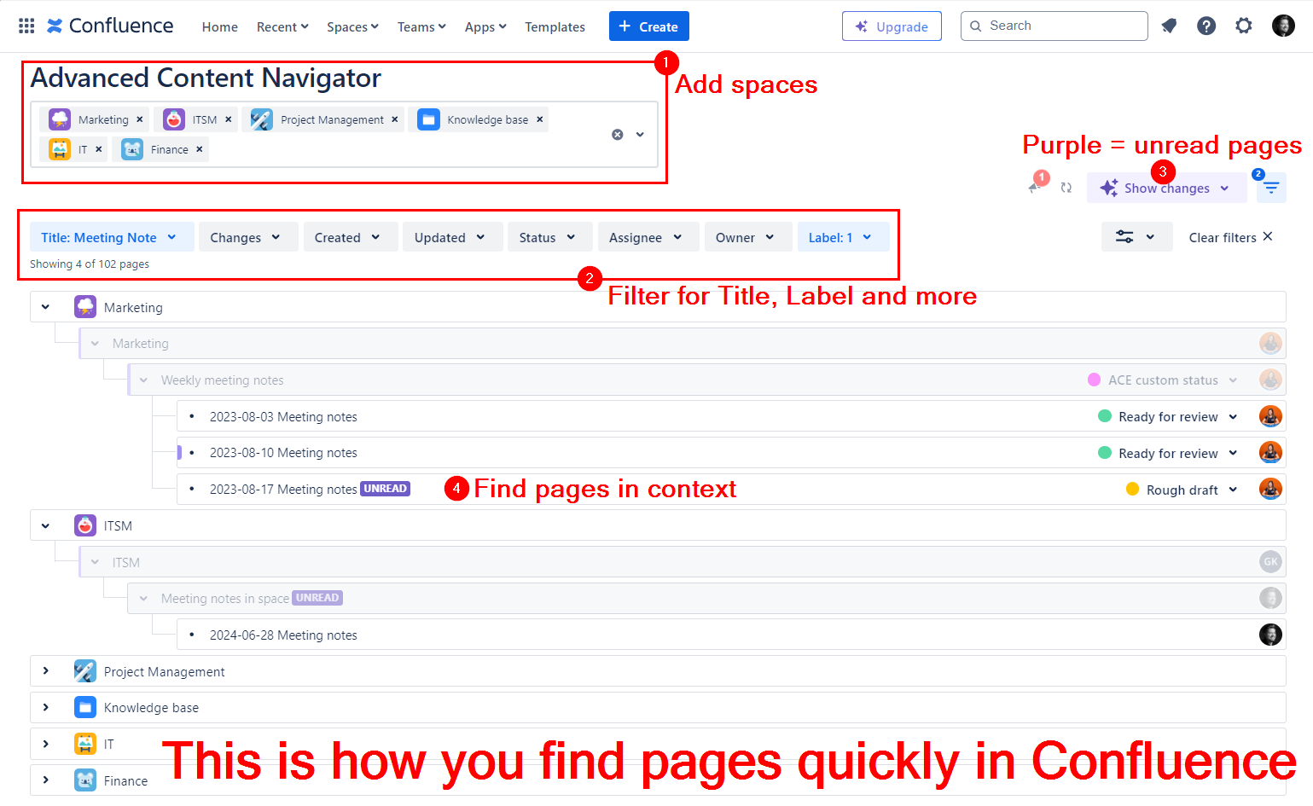Remove the Marketing space chip
Viewport: 1313px width, 806px height.
tap(140, 119)
